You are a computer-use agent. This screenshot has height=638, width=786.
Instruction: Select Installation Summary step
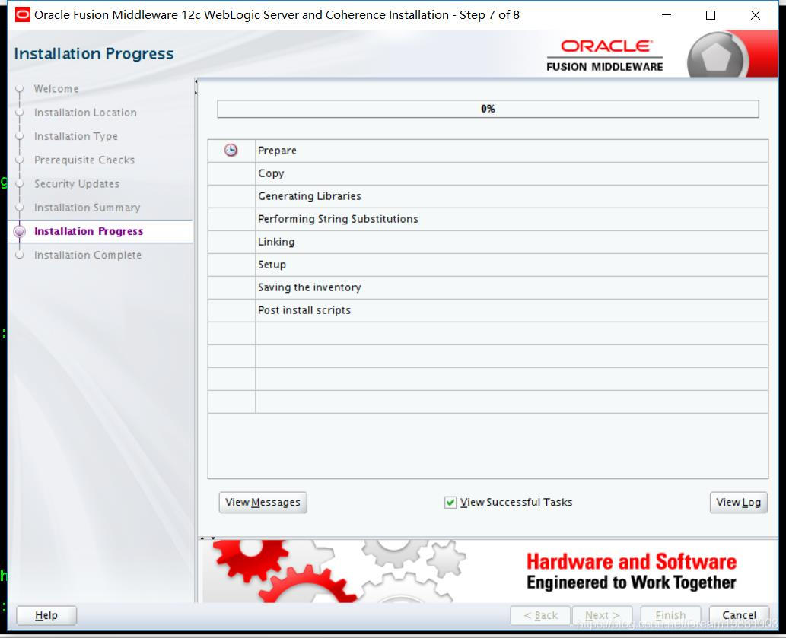pyautogui.click(x=88, y=208)
